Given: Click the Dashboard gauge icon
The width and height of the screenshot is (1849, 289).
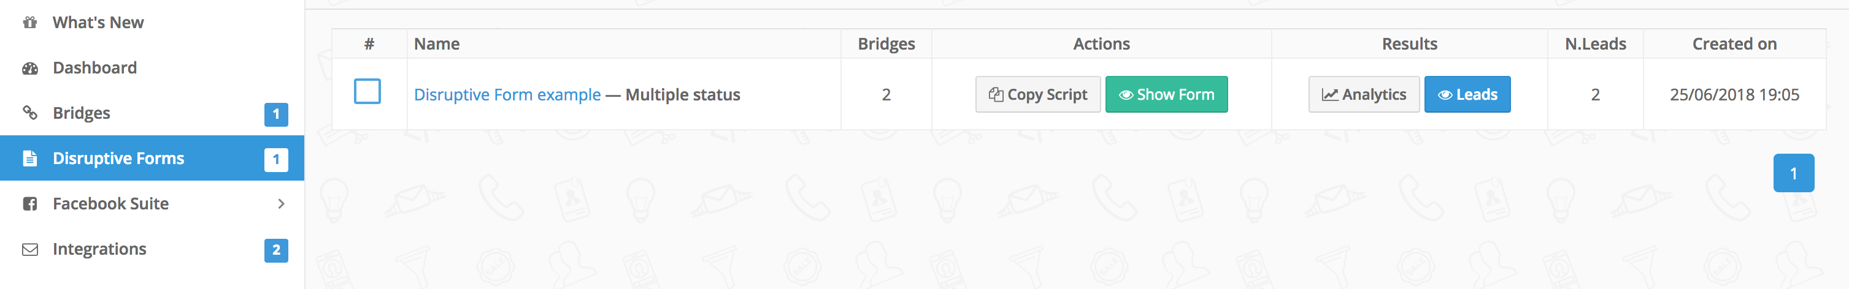Looking at the screenshot, I should [29, 68].
